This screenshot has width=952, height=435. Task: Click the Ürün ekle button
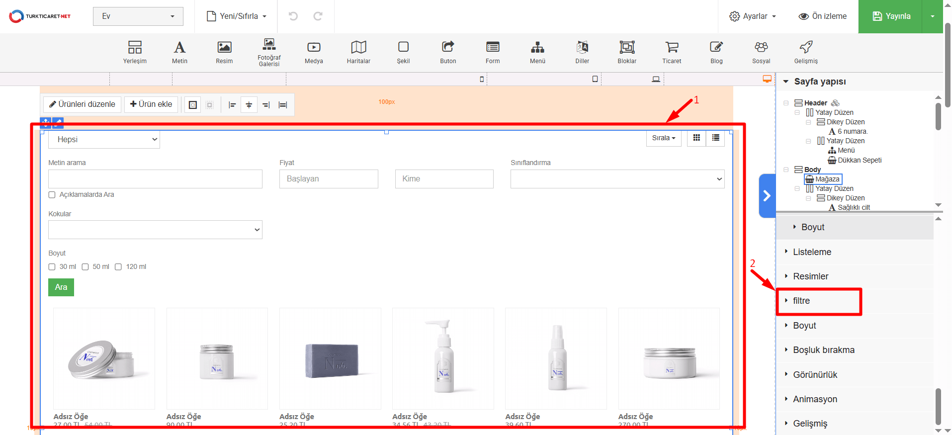pos(151,104)
